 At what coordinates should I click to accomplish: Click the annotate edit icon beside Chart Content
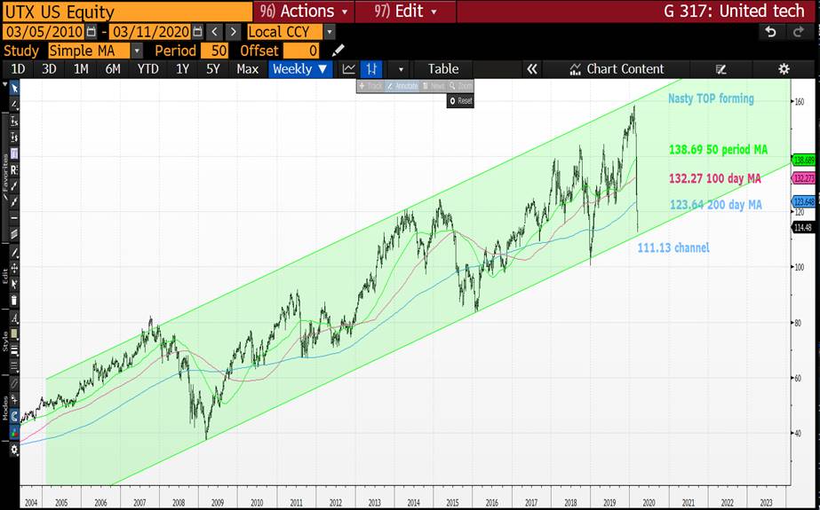721,69
